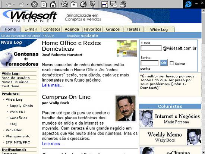Enable the Salvar senha checkbox
This screenshot has width=205, height=154.
click(172, 63)
